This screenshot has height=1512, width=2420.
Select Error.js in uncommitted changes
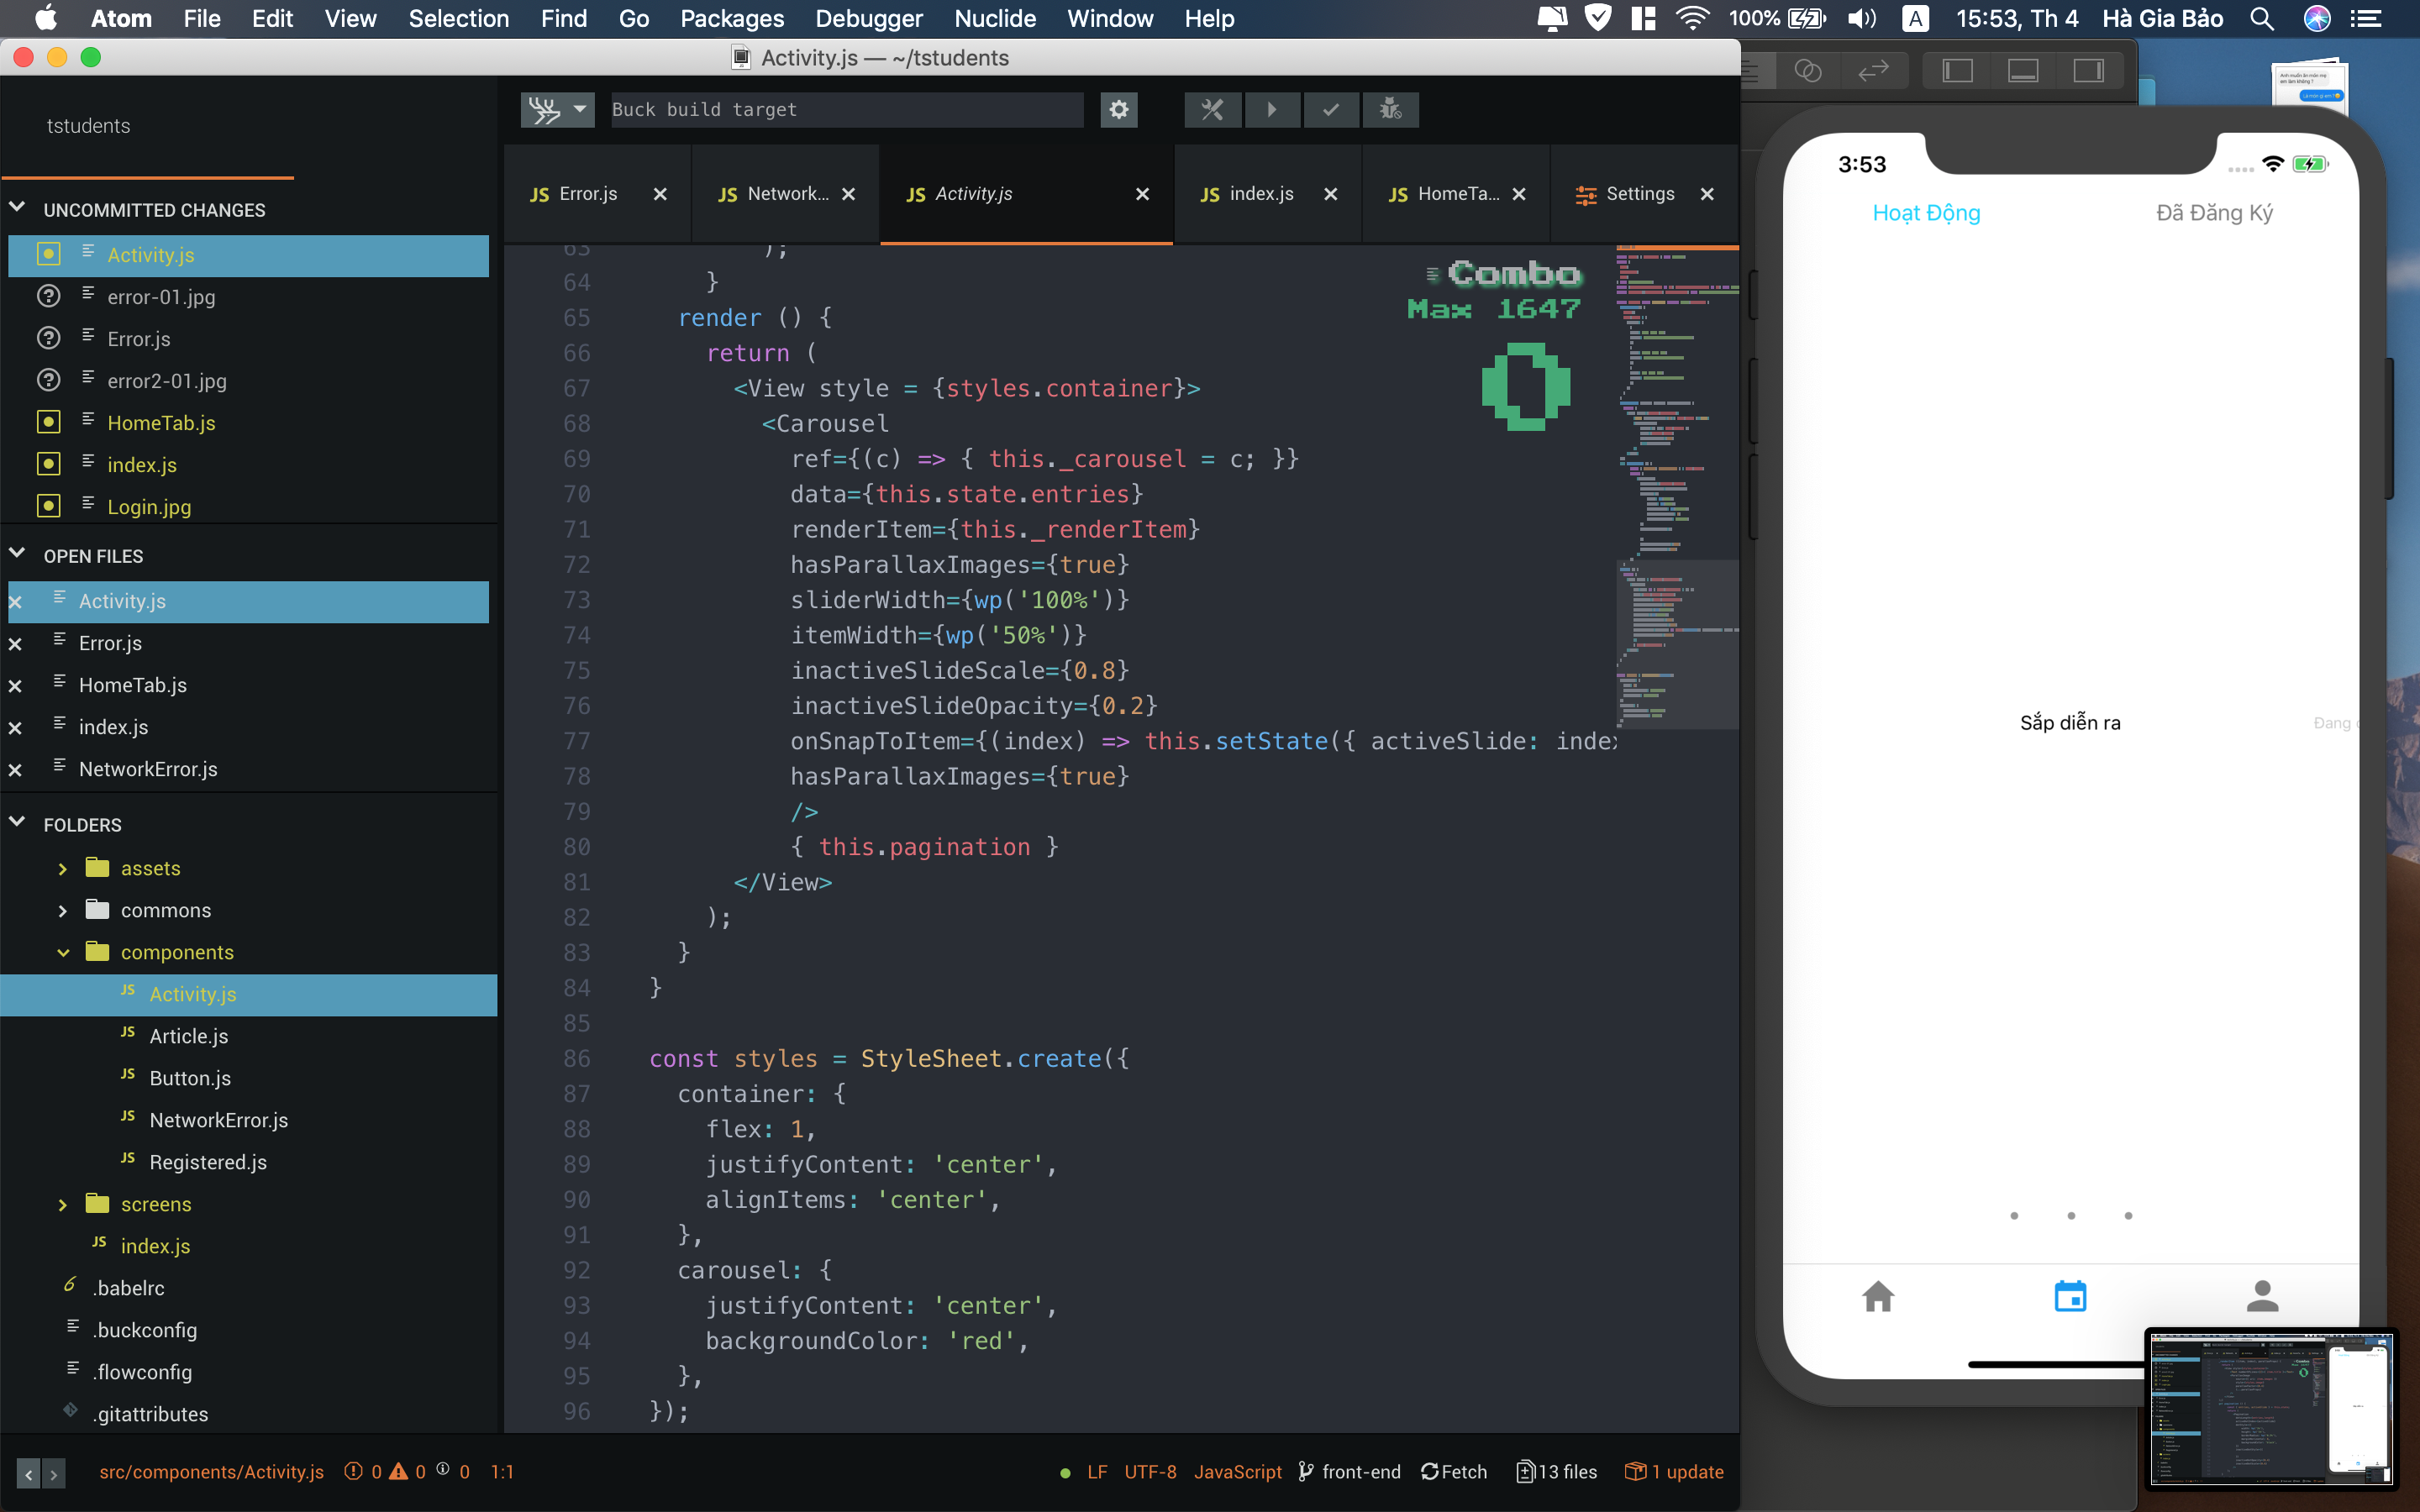pyautogui.click(x=248, y=338)
